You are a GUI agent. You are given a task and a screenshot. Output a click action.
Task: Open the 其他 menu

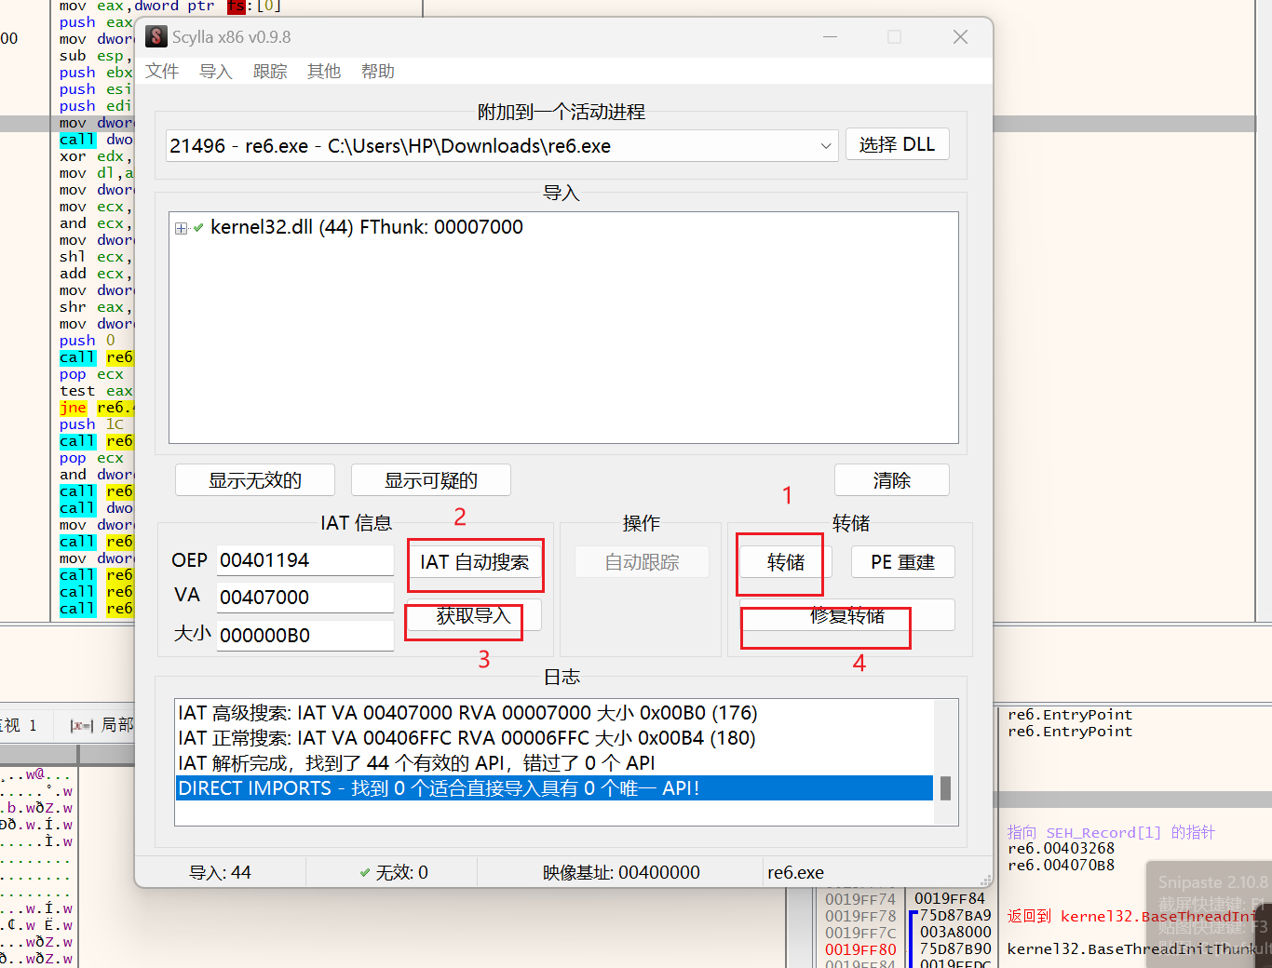point(324,72)
